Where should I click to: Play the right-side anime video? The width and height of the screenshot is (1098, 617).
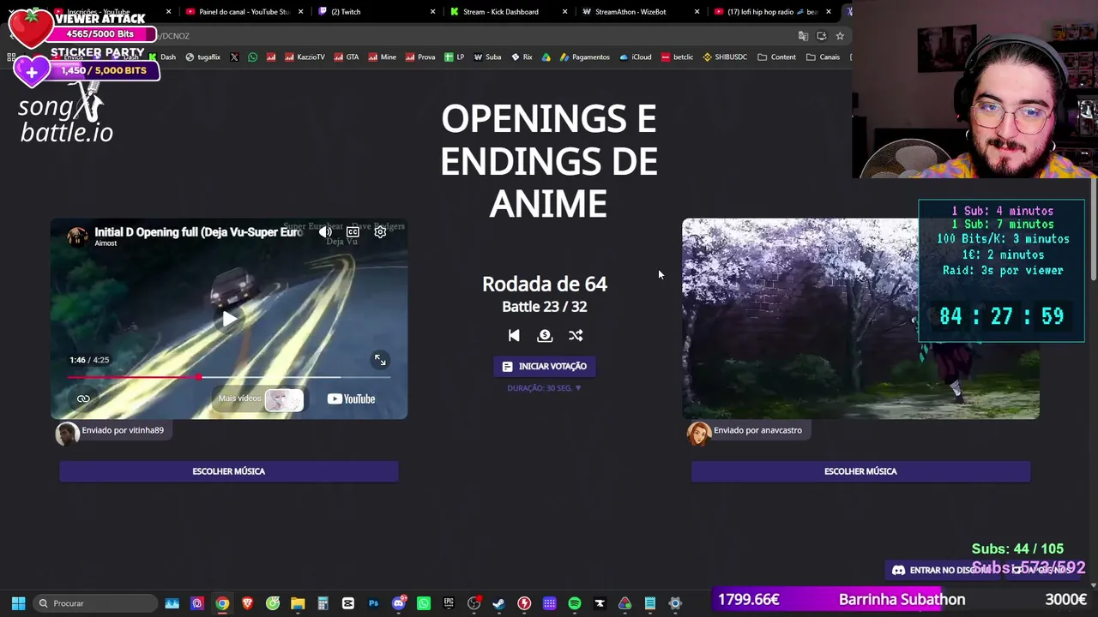coord(860,319)
